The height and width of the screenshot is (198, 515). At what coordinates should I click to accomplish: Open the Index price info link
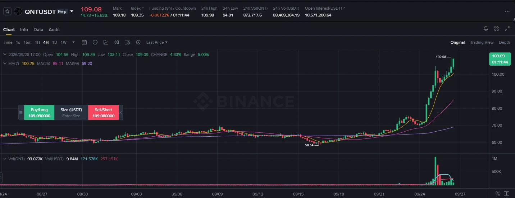click(x=137, y=8)
